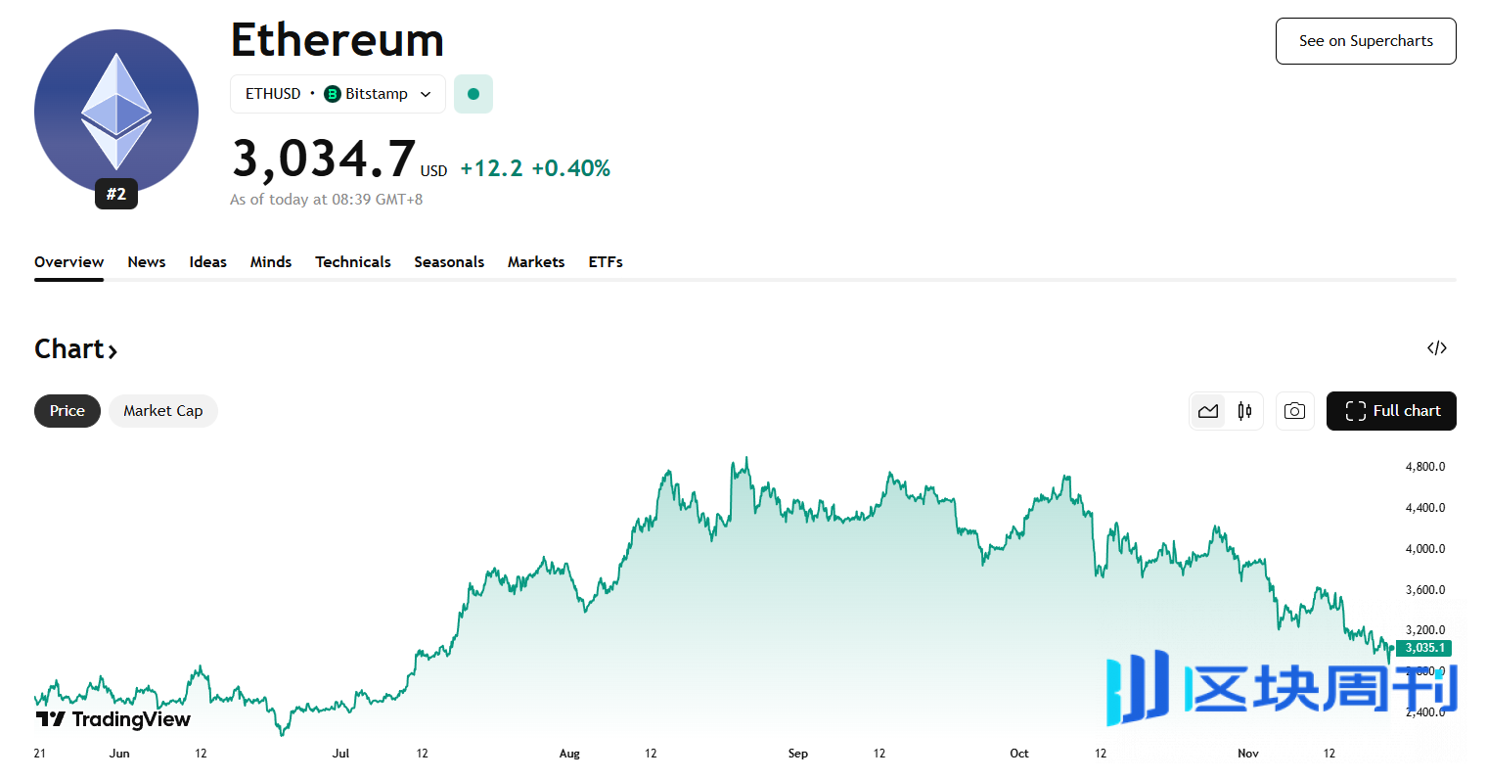
Task: Click the #2 rank badge
Action: coord(116,194)
